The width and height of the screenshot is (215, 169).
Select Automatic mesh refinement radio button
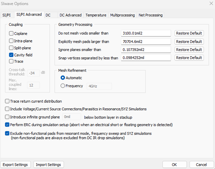click(x=63, y=78)
